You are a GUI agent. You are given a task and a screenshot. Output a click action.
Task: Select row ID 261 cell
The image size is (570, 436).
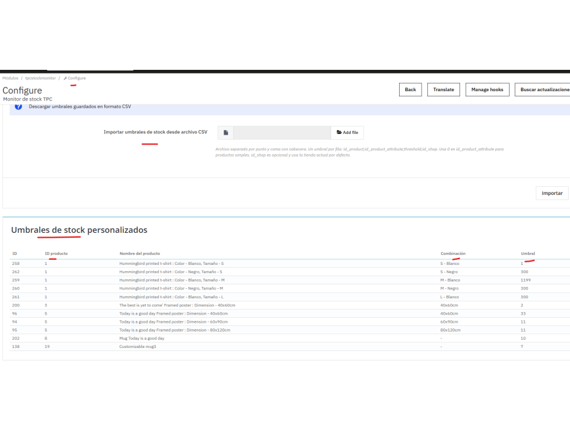point(16,297)
